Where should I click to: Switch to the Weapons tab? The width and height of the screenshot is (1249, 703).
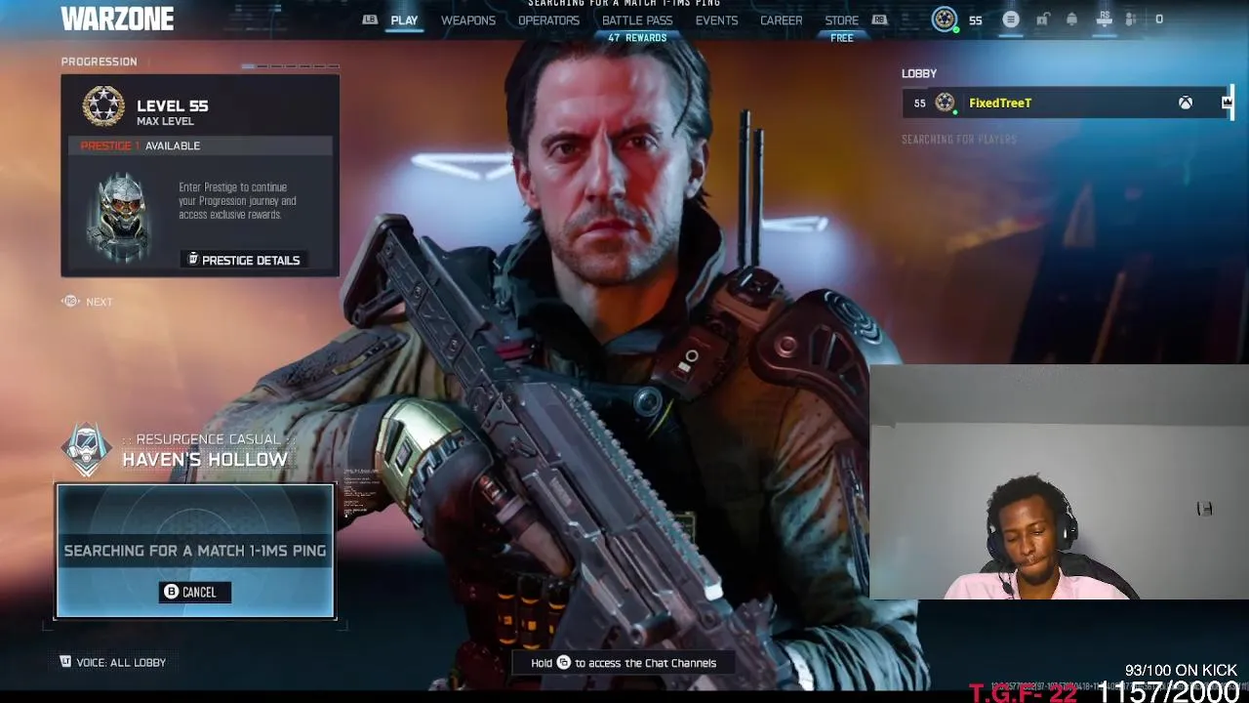click(468, 21)
